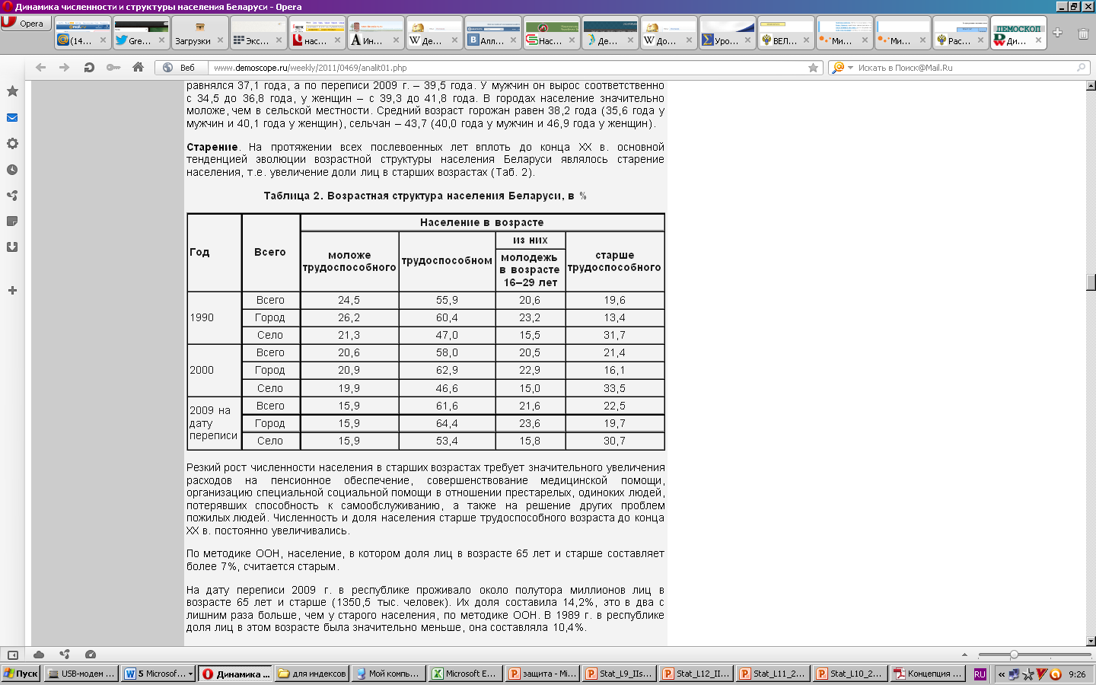Go forward with the Forward arrow
Image resolution: width=1096 pixels, height=685 pixels.
[x=65, y=68]
